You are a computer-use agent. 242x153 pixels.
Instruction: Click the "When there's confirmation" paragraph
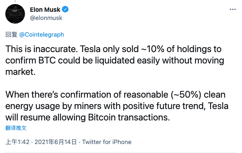117,106
